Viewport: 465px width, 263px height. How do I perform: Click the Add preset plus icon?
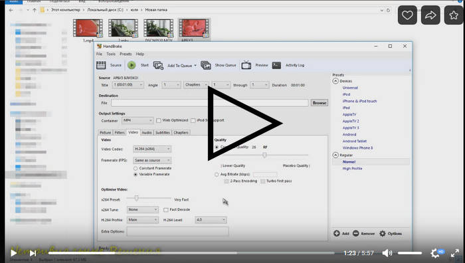click(x=337, y=233)
